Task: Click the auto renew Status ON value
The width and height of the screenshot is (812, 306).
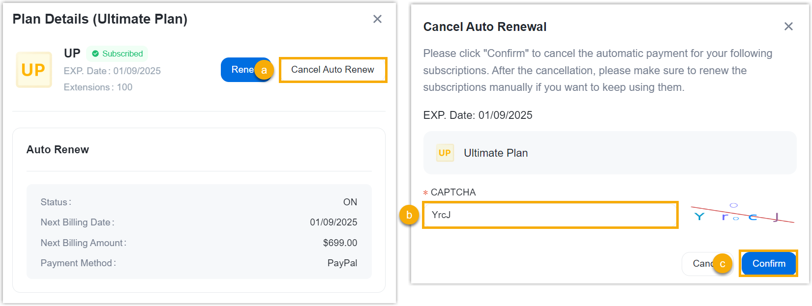Action: click(x=350, y=202)
